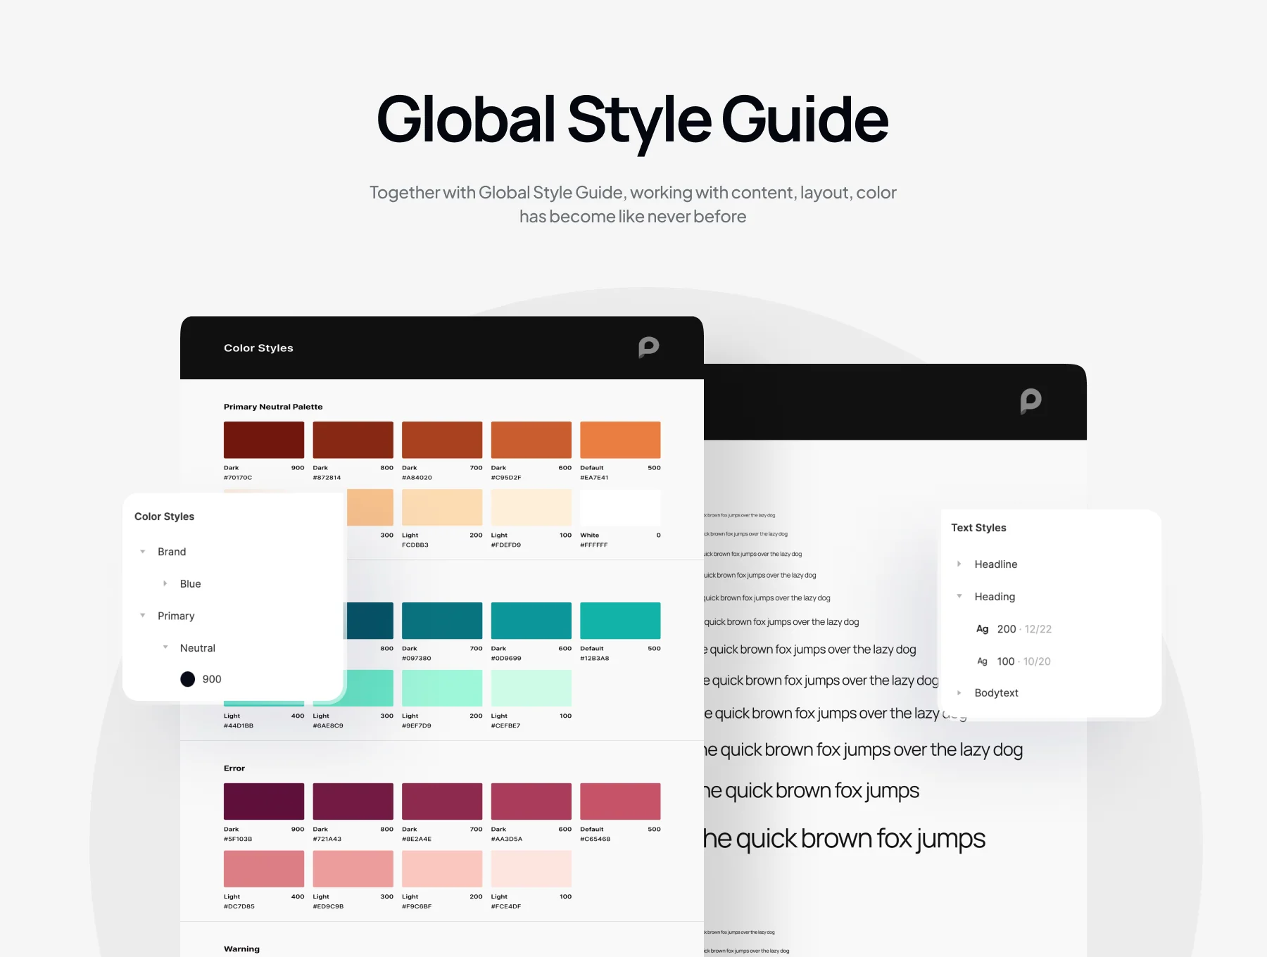Image resolution: width=1267 pixels, height=957 pixels.
Task: Click the #C65468 hex code label
Action: (595, 839)
